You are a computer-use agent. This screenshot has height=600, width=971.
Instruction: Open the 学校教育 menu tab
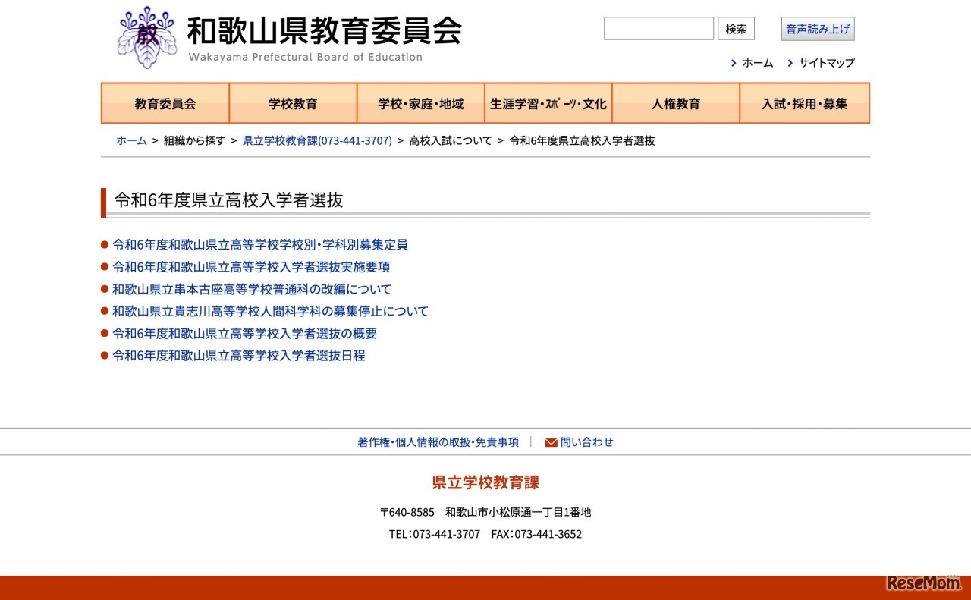[293, 103]
